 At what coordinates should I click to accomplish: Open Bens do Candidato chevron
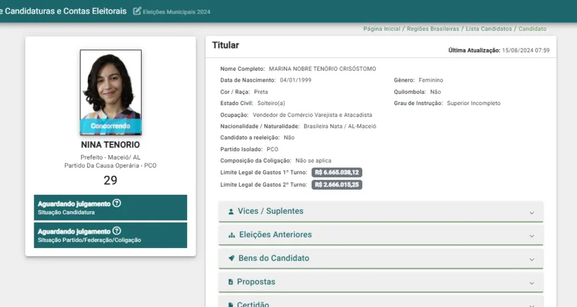tap(532, 259)
